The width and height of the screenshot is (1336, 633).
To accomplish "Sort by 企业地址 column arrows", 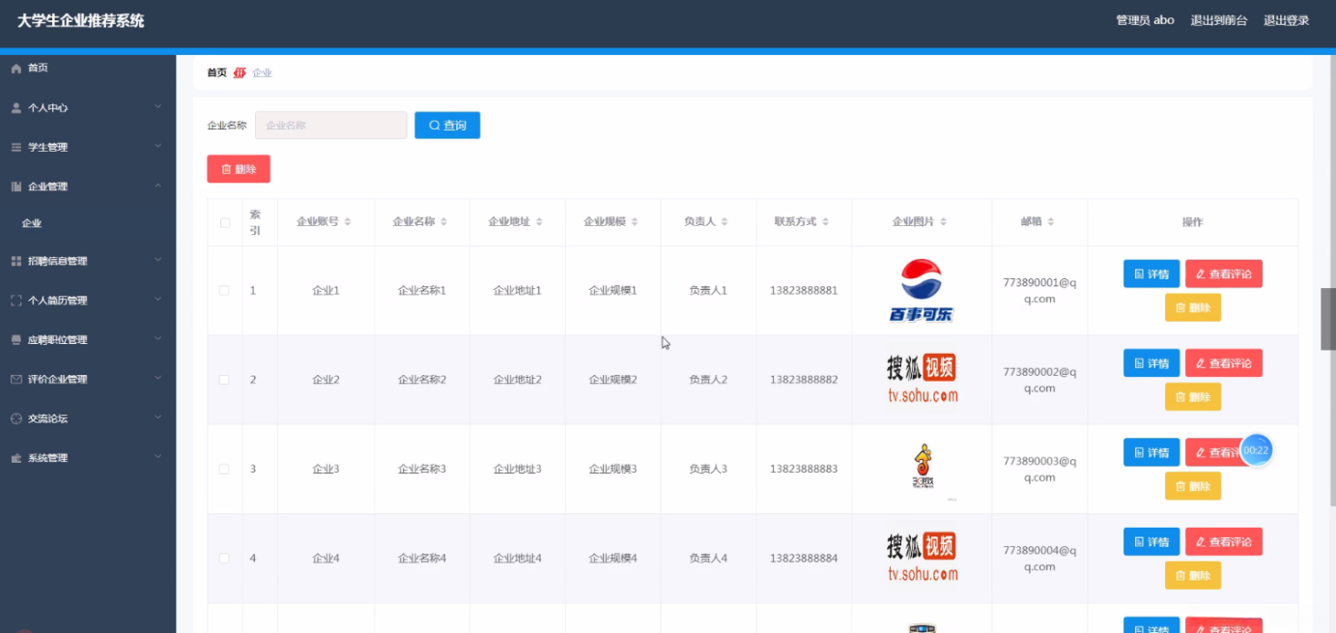I will click(x=539, y=222).
